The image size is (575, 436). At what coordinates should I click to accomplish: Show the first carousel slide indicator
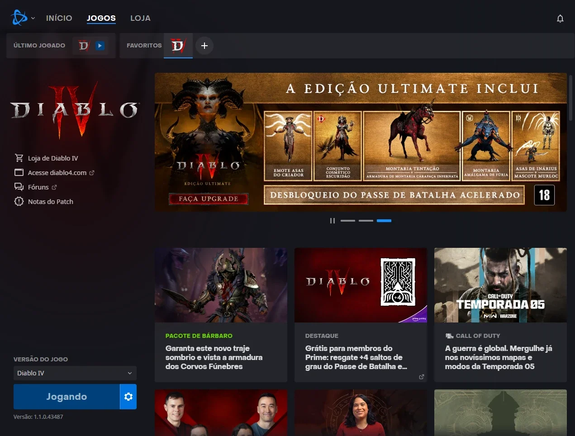[x=348, y=221]
